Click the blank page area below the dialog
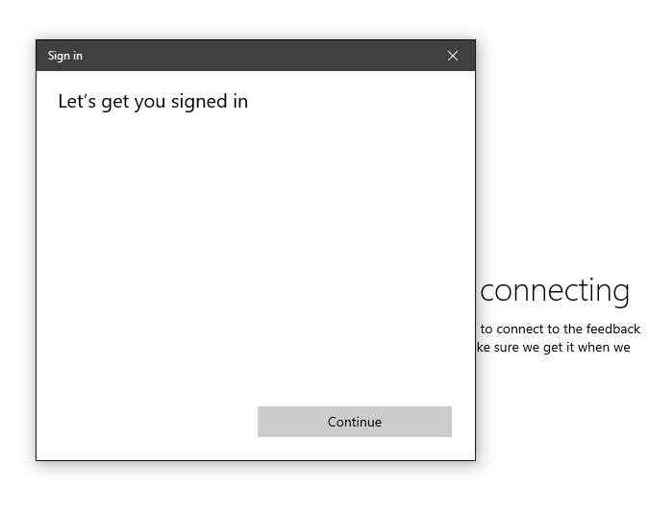The image size is (649, 512). tap(256, 487)
